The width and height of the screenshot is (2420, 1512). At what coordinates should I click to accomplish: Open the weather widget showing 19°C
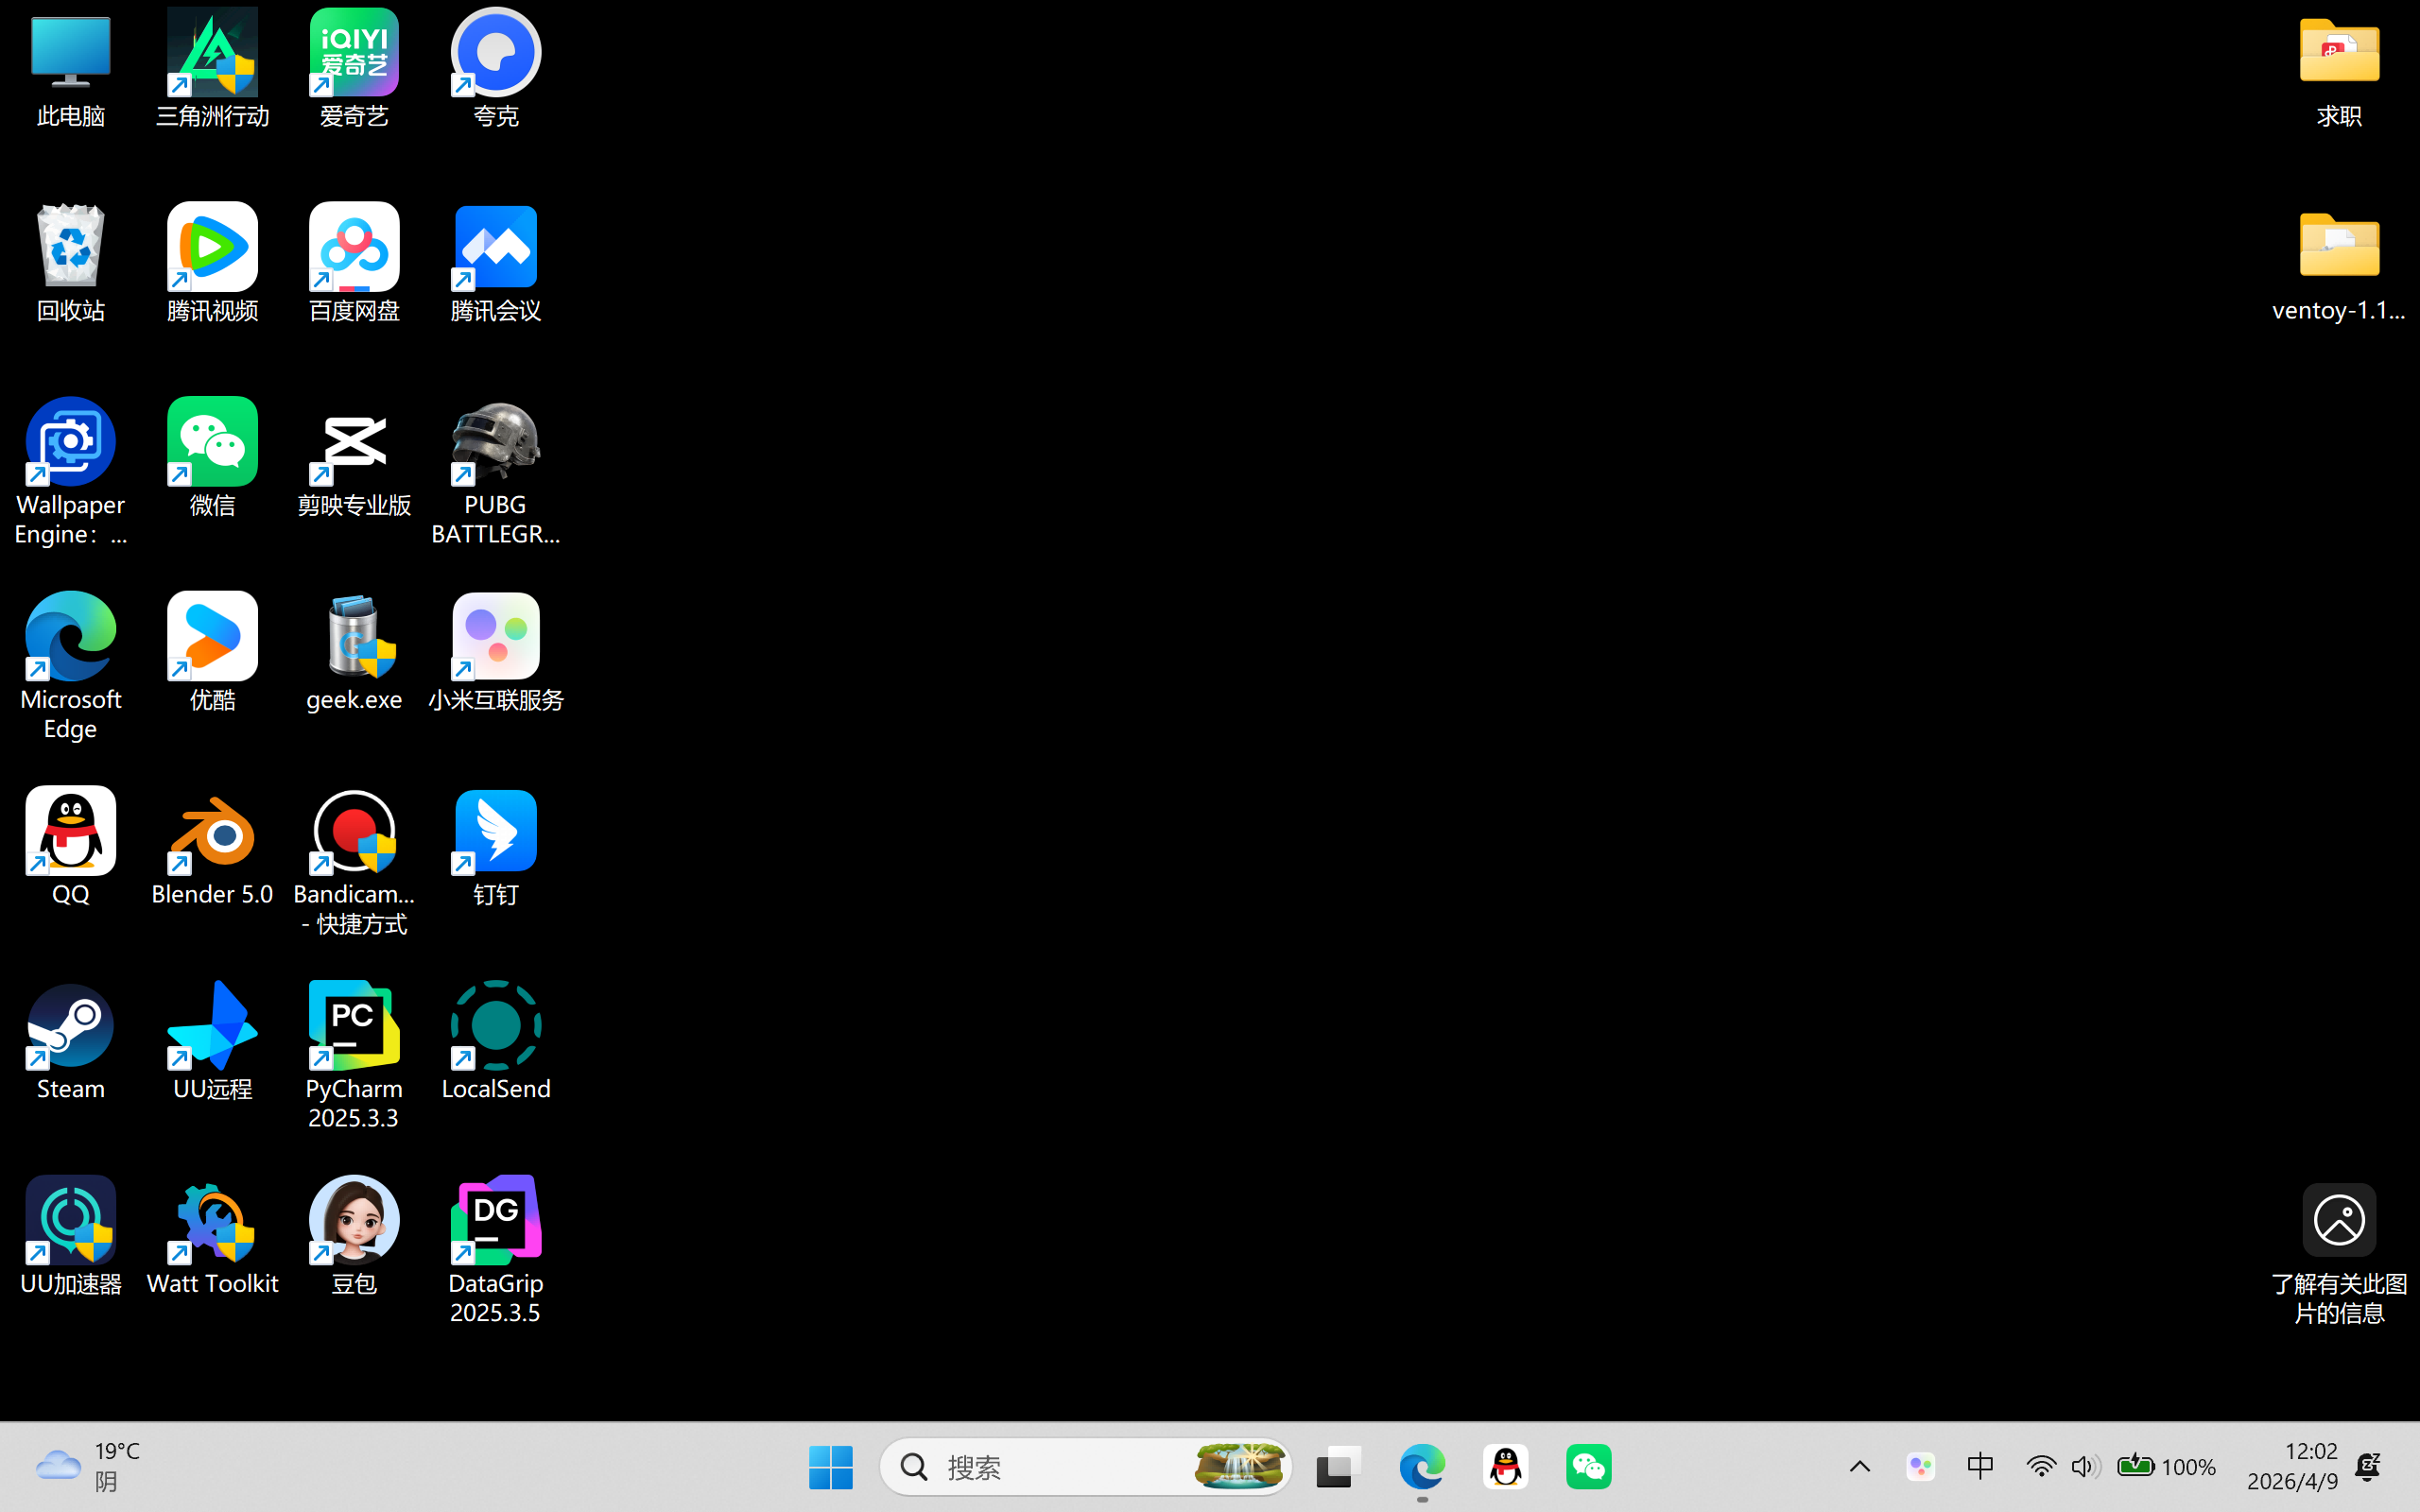click(90, 1467)
